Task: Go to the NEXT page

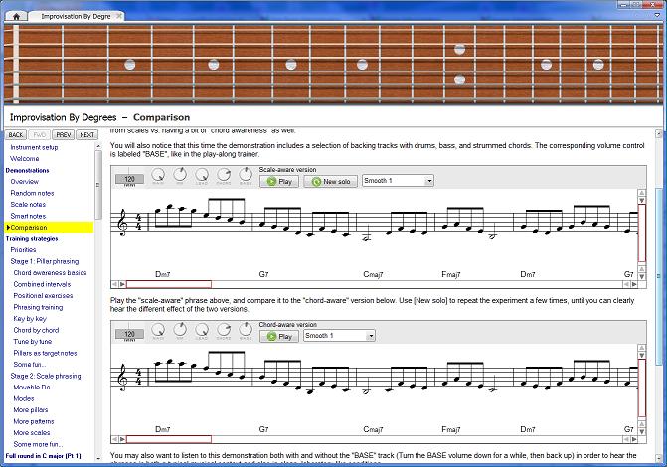Action: [87, 134]
